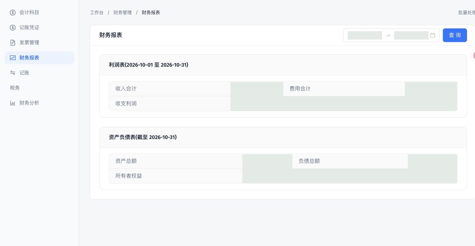Click 工作台 breadcrumb link
Image resolution: width=475 pixels, height=246 pixels.
97,13
